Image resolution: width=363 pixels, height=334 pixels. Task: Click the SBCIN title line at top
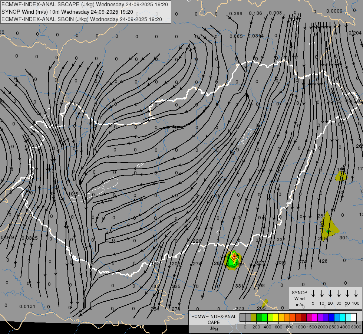[x=82, y=19]
